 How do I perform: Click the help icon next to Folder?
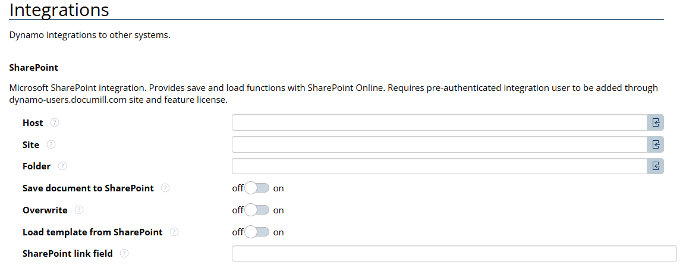point(62,166)
